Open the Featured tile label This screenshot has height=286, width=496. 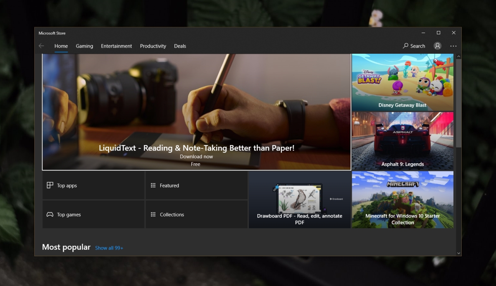[169, 186]
